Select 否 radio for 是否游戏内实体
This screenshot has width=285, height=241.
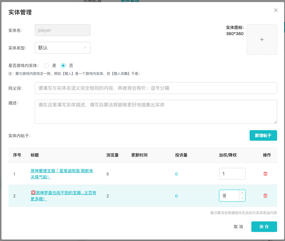(x=63, y=66)
